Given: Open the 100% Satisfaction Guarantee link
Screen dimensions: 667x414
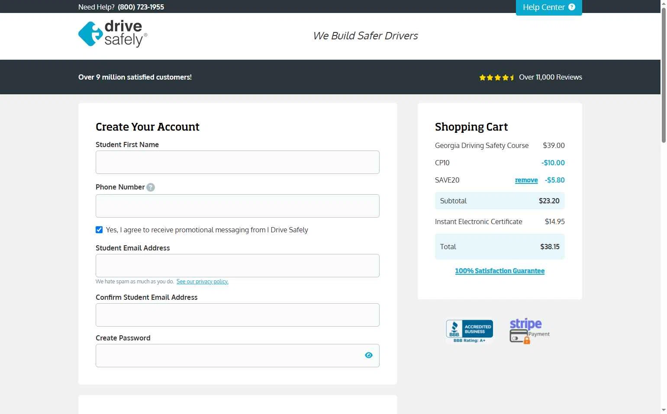Looking at the screenshot, I should point(500,271).
